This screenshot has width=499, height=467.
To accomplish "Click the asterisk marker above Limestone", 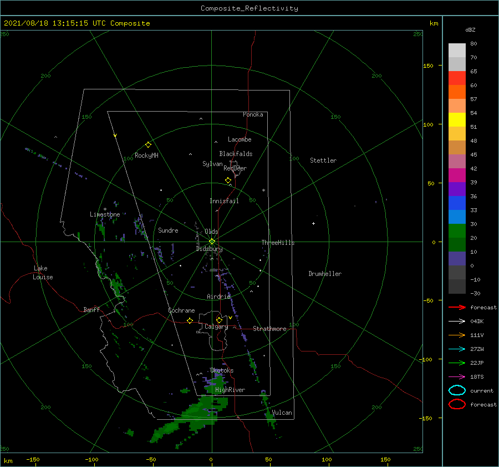I will click(105, 209).
